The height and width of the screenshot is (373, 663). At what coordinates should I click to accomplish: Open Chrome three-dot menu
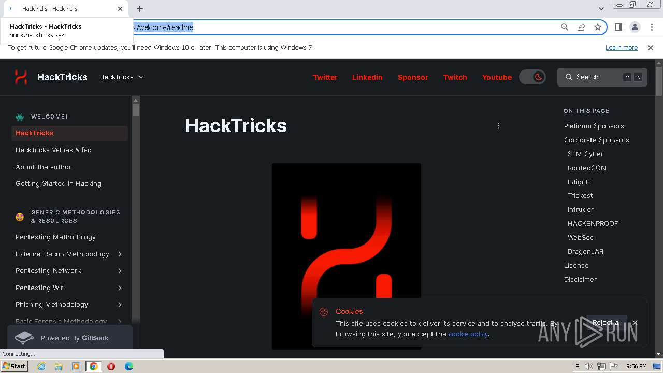651,27
